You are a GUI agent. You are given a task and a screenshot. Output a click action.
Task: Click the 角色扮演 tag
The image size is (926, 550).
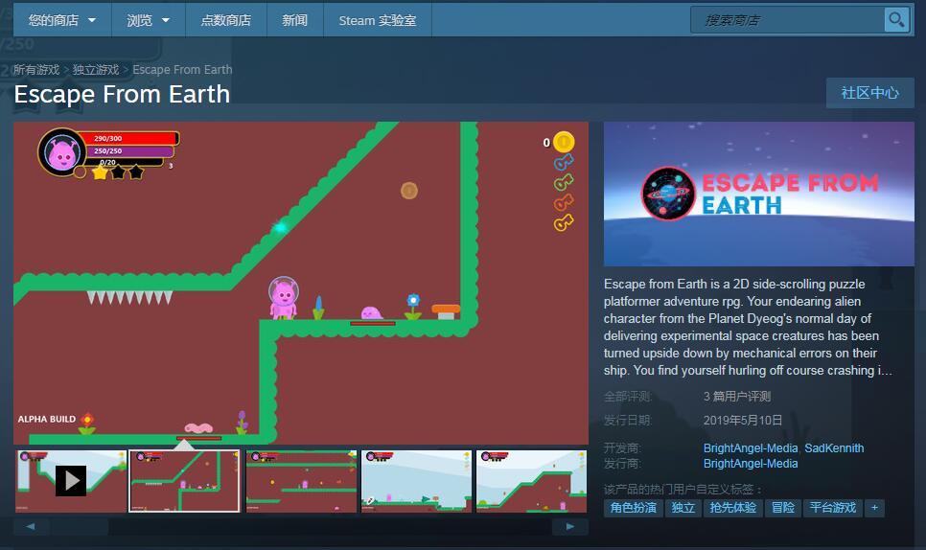coord(633,508)
